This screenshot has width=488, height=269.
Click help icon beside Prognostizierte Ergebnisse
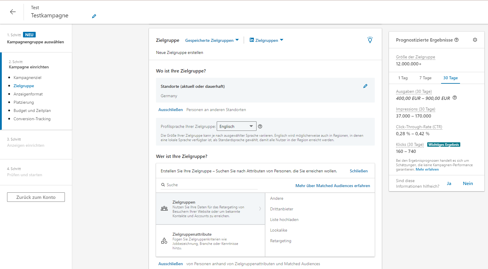pyautogui.click(x=456, y=40)
